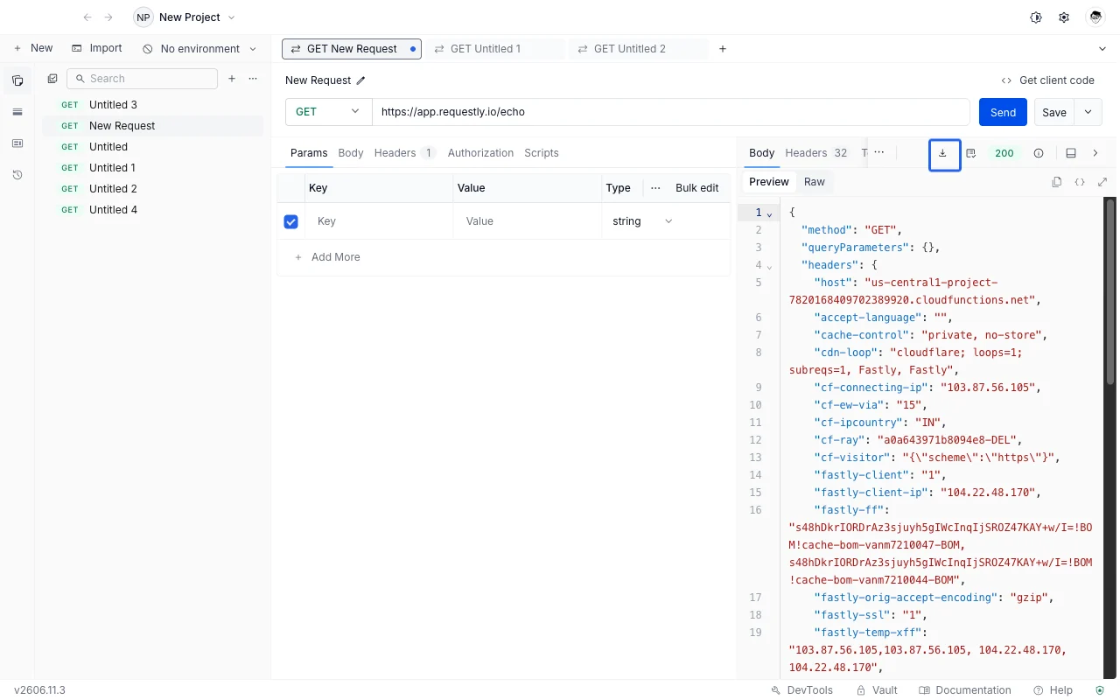Open the user profile avatar
The image size is (1120, 700).
click(x=1095, y=17)
